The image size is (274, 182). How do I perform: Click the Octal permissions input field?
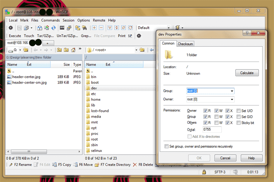tap(212, 130)
